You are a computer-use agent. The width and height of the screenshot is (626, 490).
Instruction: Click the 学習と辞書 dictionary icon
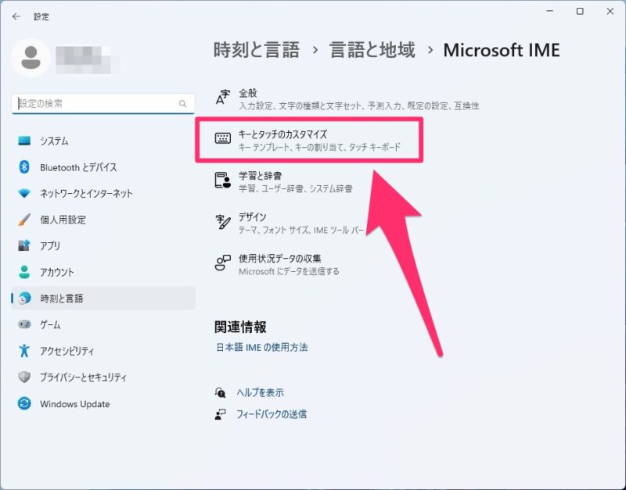pyautogui.click(x=223, y=180)
